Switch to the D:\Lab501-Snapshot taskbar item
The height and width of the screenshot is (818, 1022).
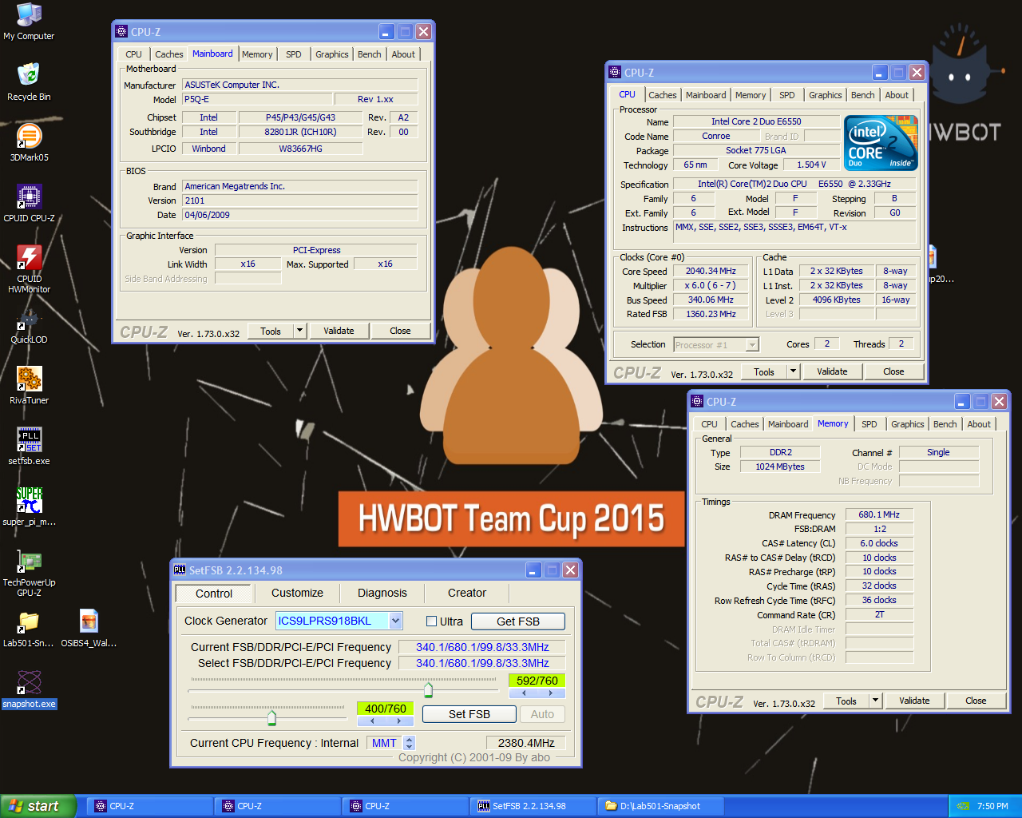(660, 806)
